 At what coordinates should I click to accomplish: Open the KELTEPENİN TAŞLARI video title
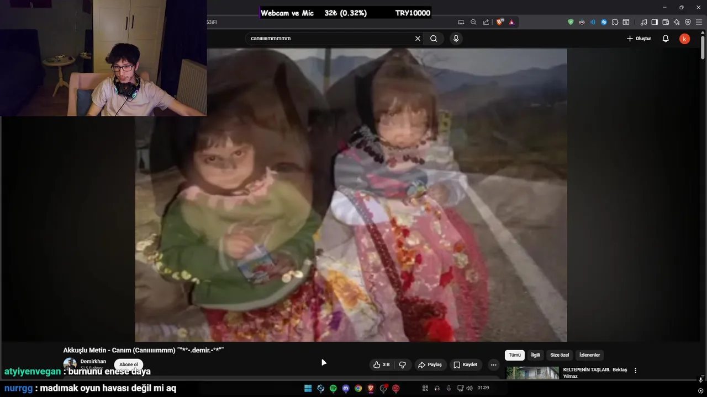tap(595, 373)
